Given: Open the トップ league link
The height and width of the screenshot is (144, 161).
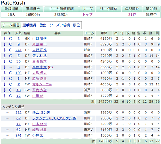Looking at the screenshot, I should tap(87, 15).
